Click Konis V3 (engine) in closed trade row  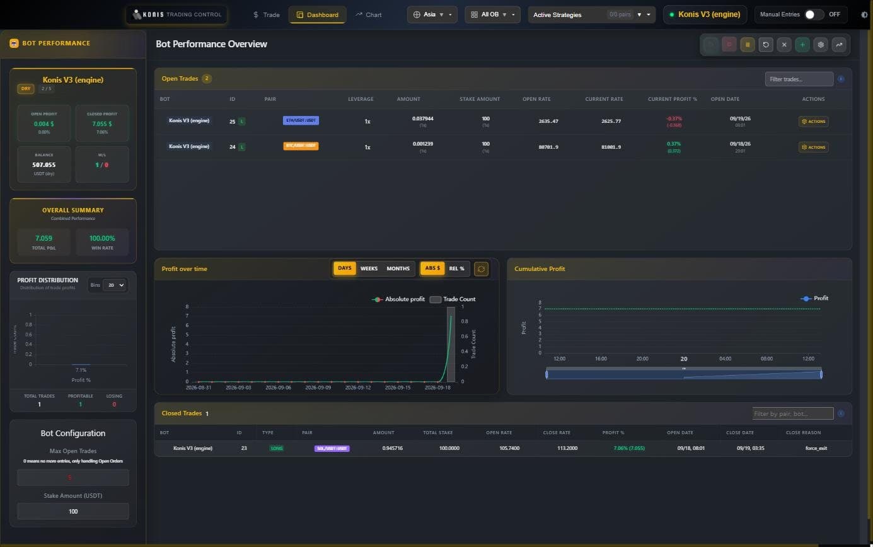pos(193,448)
